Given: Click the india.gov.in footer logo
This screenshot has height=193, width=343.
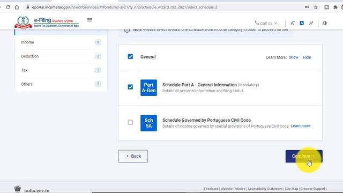Looking at the screenshot, I should pos(32,189).
